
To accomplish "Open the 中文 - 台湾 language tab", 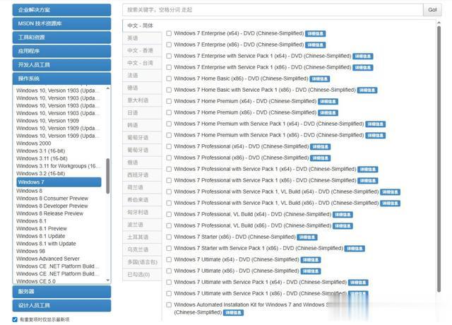I will [142, 63].
